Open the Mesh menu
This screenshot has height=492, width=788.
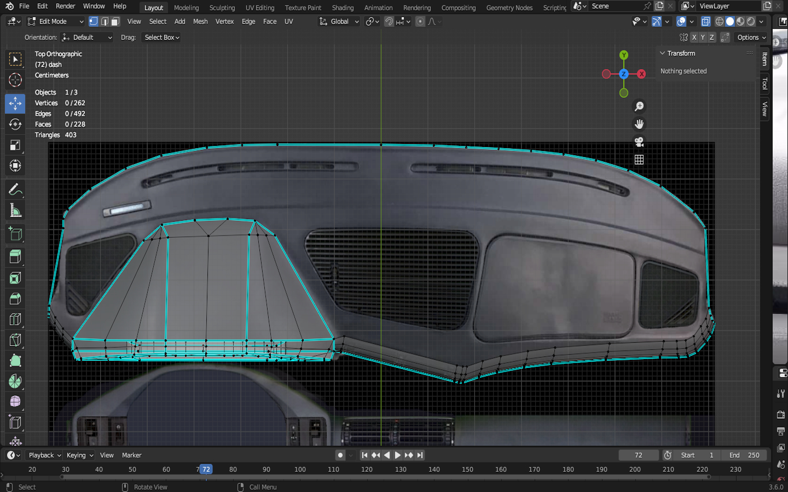pos(200,22)
